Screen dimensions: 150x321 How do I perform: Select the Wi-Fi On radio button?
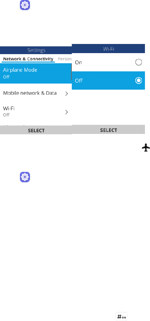pos(139,62)
